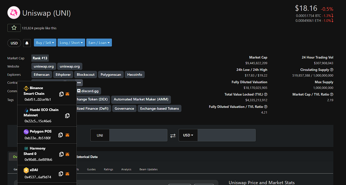Select the 0x4537...6af9d74 address text

pos(38,177)
